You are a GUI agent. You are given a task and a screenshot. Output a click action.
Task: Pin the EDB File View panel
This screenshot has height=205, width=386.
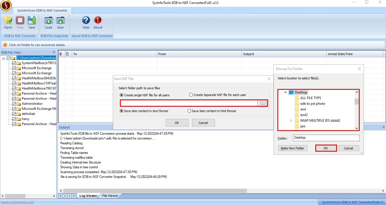(54, 53)
